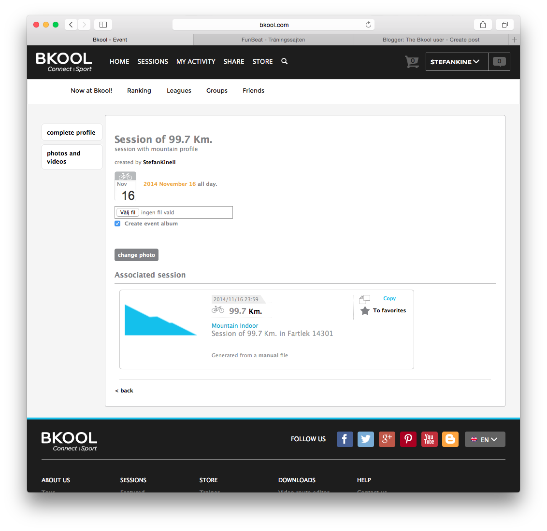
Task: Click the 2014 November 16 date link
Action: pos(170,184)
